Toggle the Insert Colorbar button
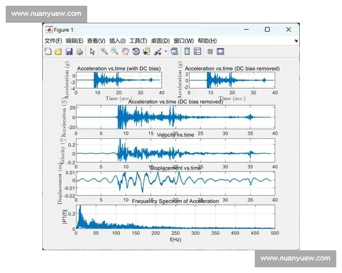 point(186,52)
